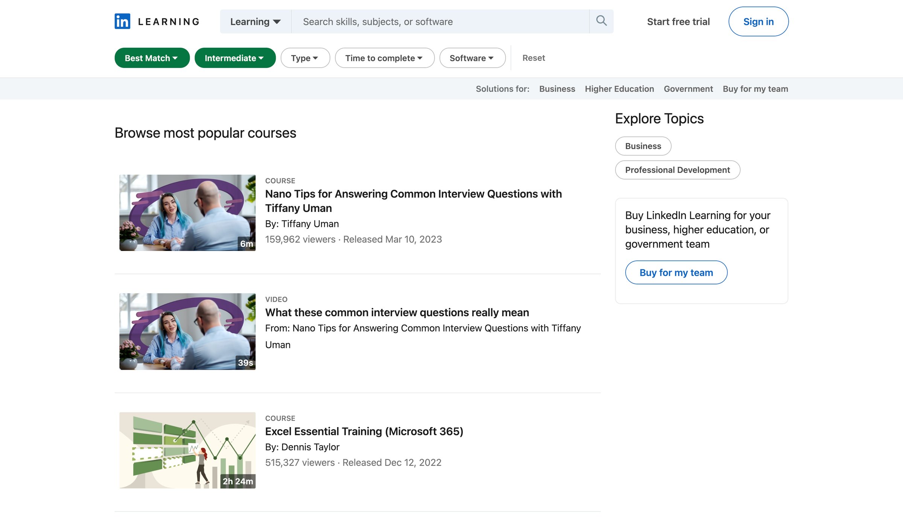Click the LinkedIn logo icon
903x518 pixels.
tap(122, 21)
